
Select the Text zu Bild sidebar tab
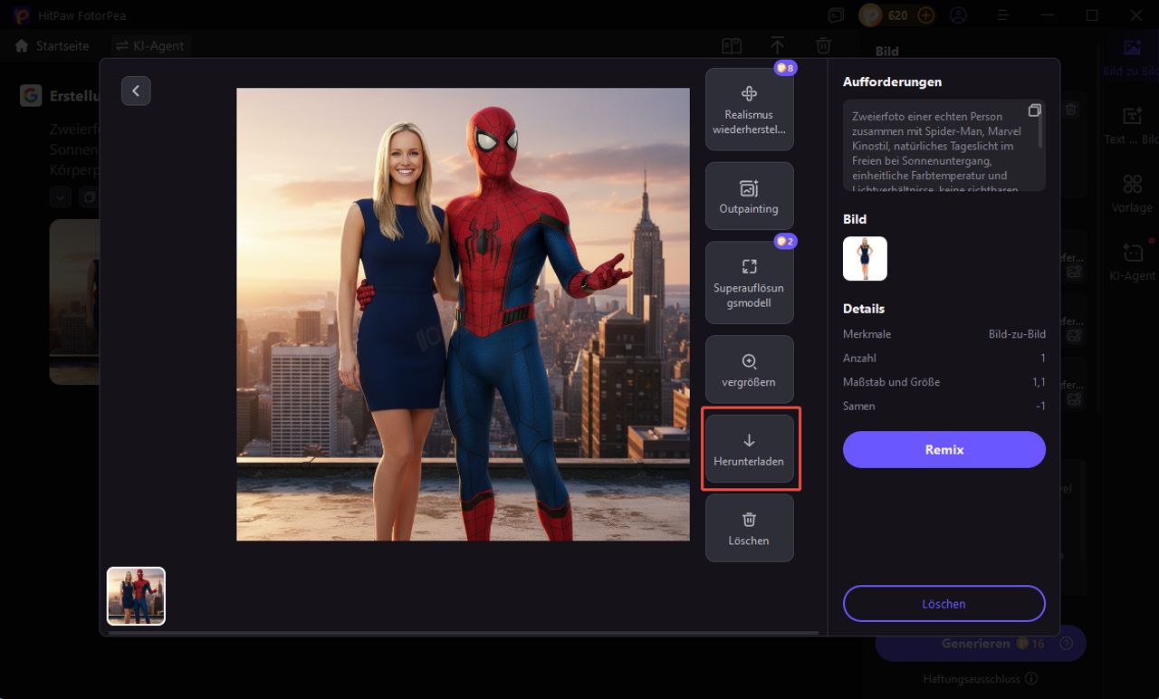click(x=1132, y=125)
